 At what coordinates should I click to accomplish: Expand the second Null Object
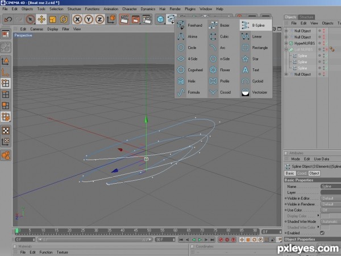point(286,37)
